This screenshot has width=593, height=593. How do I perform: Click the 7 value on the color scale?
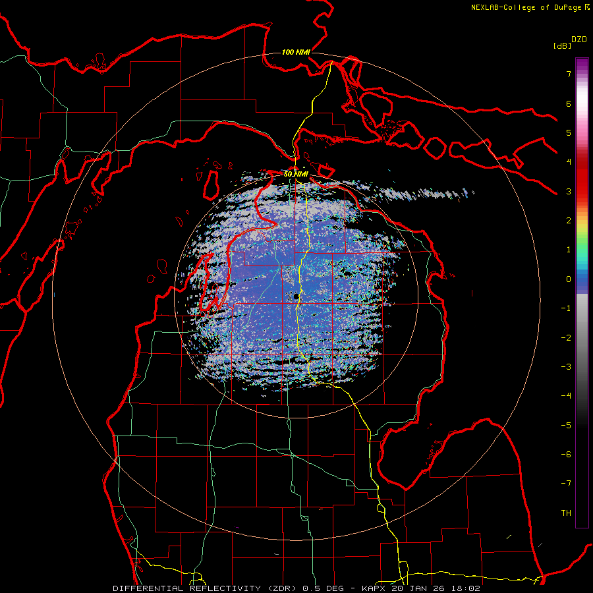click(x=569, y=74)
